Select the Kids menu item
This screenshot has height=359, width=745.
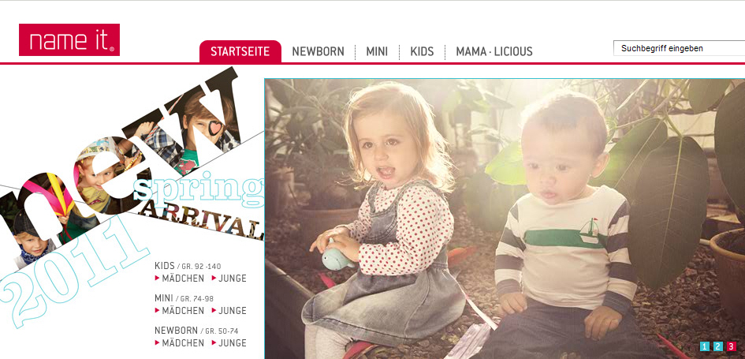(x=422, y=51)
